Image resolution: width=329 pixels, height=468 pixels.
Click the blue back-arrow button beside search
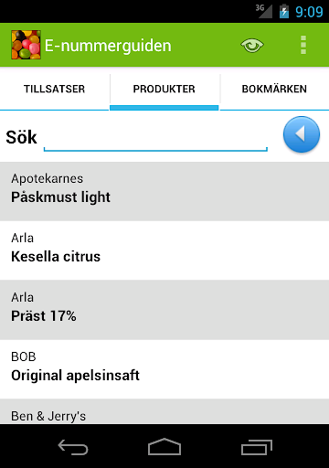(x=302, y=134)
